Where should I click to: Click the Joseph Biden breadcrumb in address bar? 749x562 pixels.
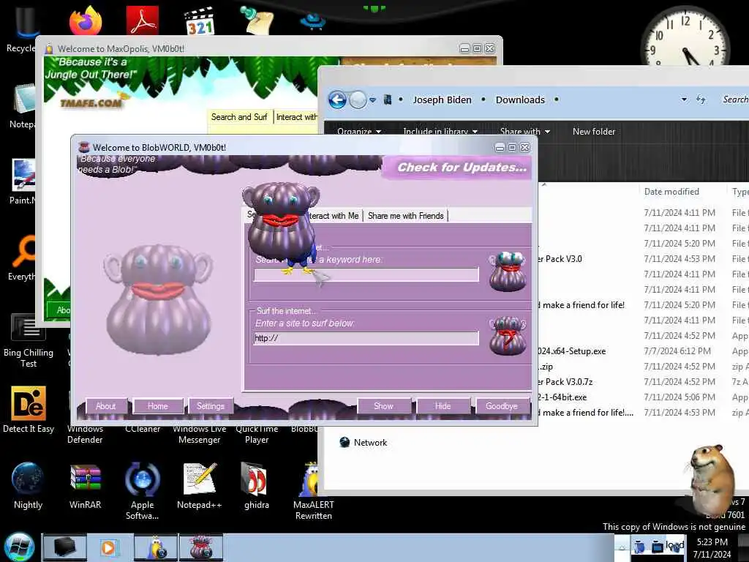tap(443, 100)
